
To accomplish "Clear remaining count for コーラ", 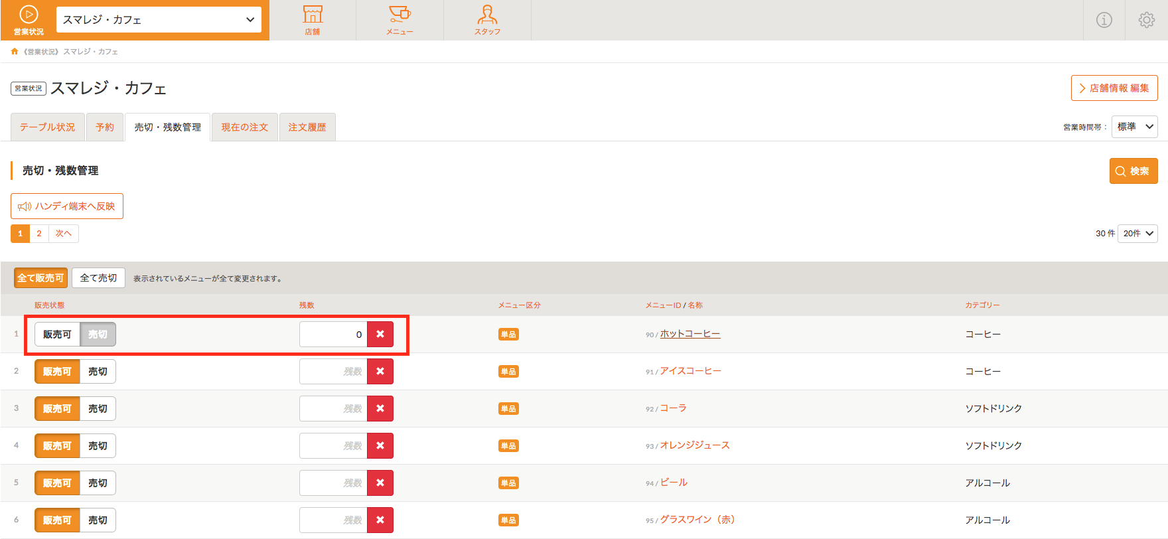I will pyautogui.click(x=380, y=408).
